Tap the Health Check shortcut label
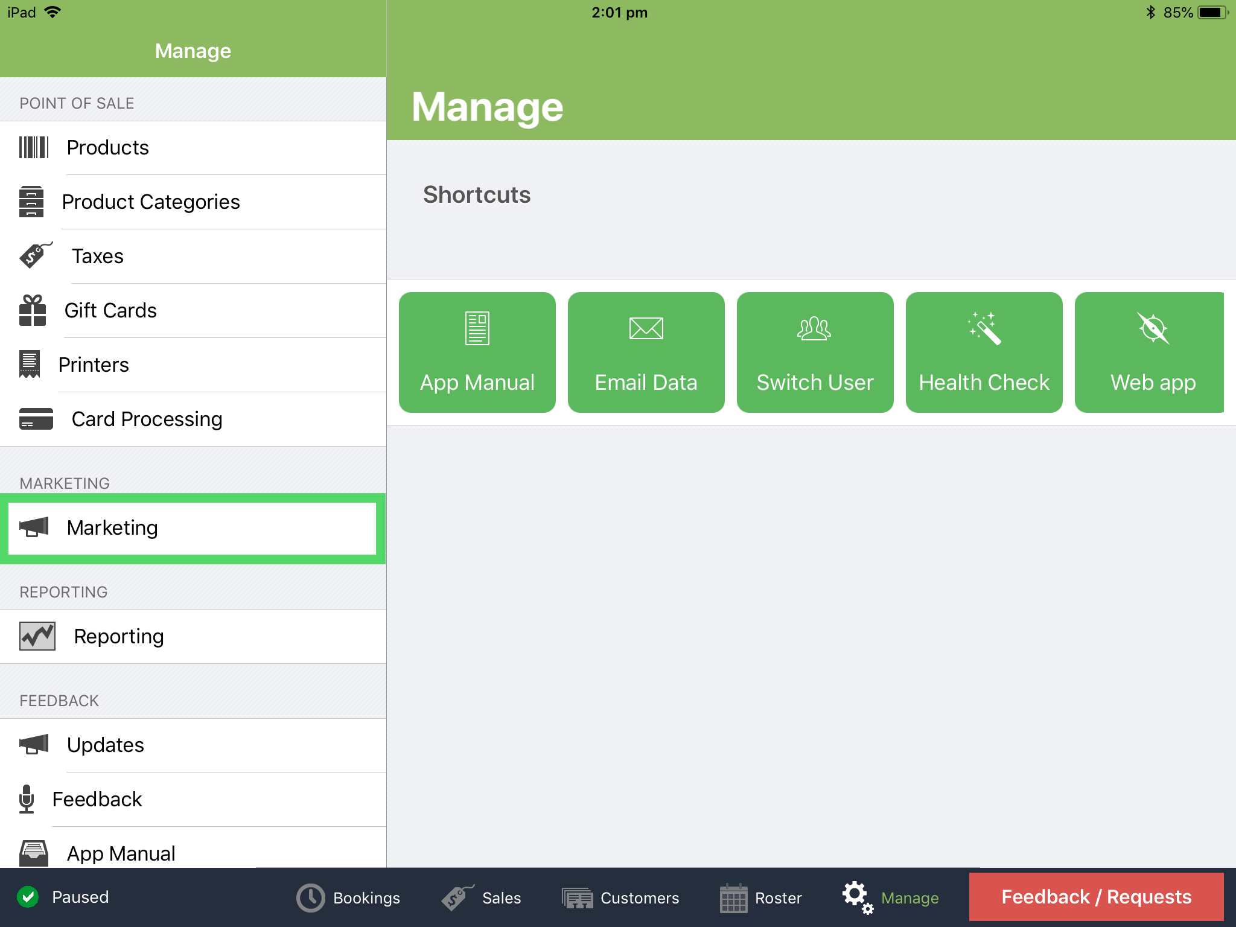 click(x=984, y=383)
